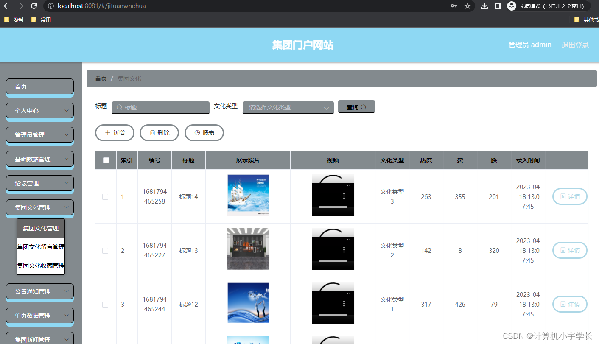Open the sailing ship photo thumbnail
Image resolution: width=599 pixels, height=344 pixels.
248,196
